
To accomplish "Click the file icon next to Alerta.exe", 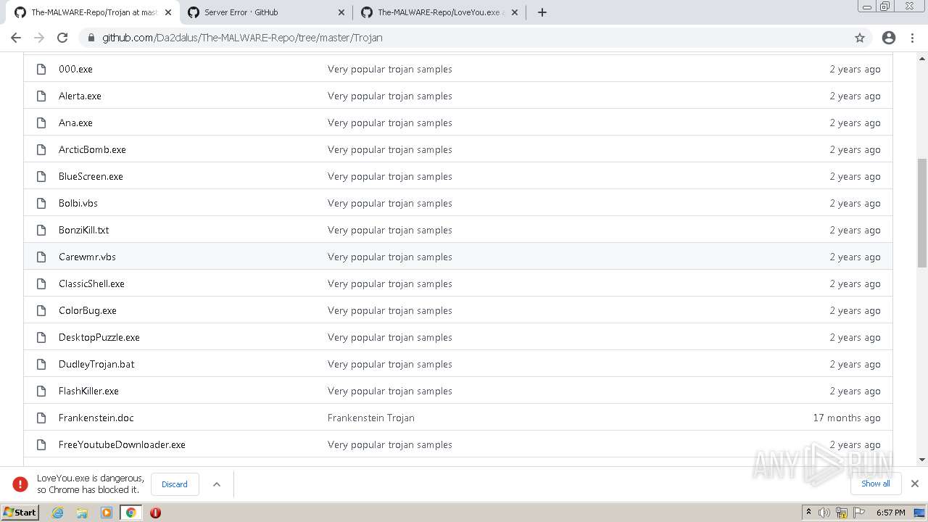I will tap(41, 96).
